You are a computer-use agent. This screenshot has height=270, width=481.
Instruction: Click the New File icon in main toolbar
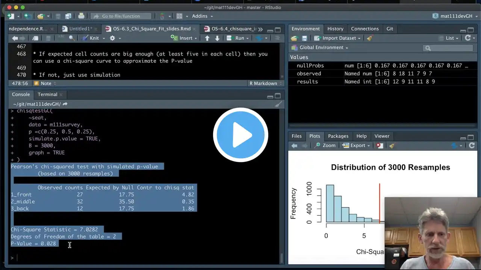click(11, 16)
